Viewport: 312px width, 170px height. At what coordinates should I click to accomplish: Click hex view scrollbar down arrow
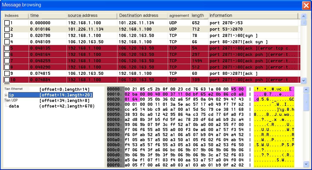(306, 164)
